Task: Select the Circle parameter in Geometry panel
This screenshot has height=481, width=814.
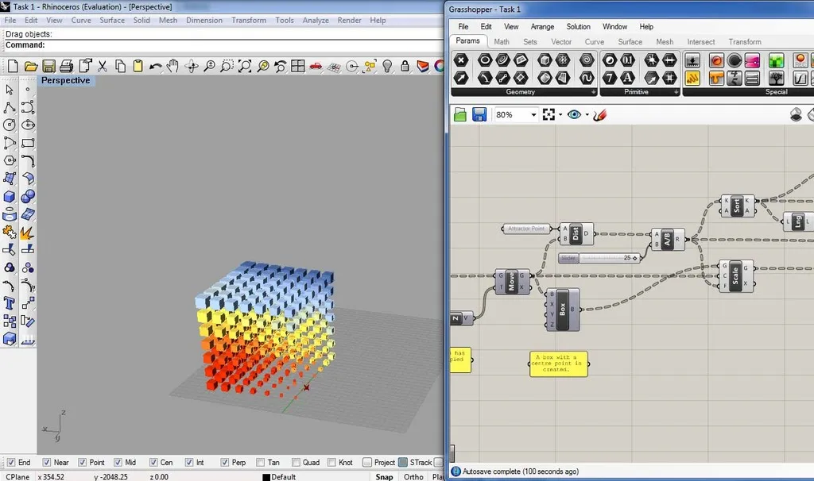Action: click(x=484, y=60)
